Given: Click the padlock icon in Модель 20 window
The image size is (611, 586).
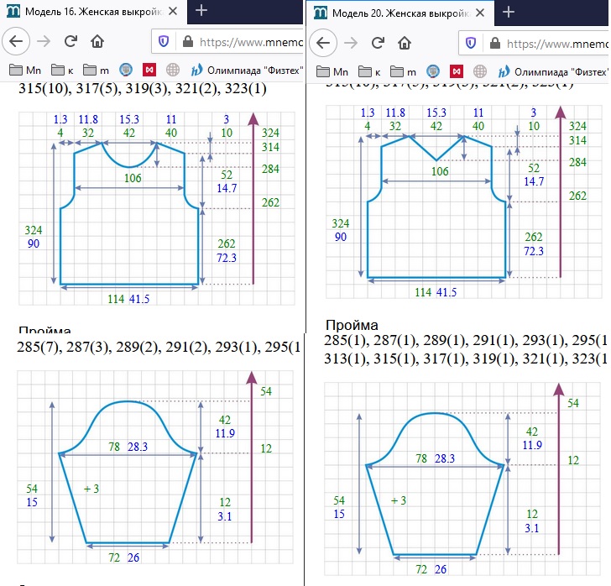Looking at the screenshot, I should click(x=493, y=43).
